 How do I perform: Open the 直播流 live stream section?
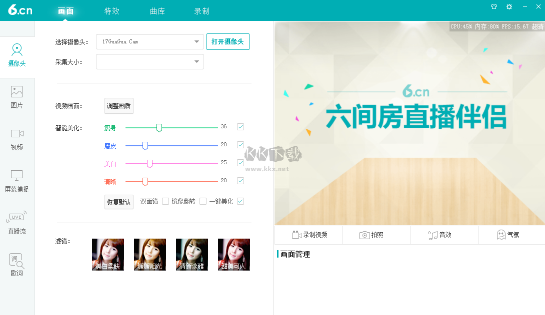16,224
